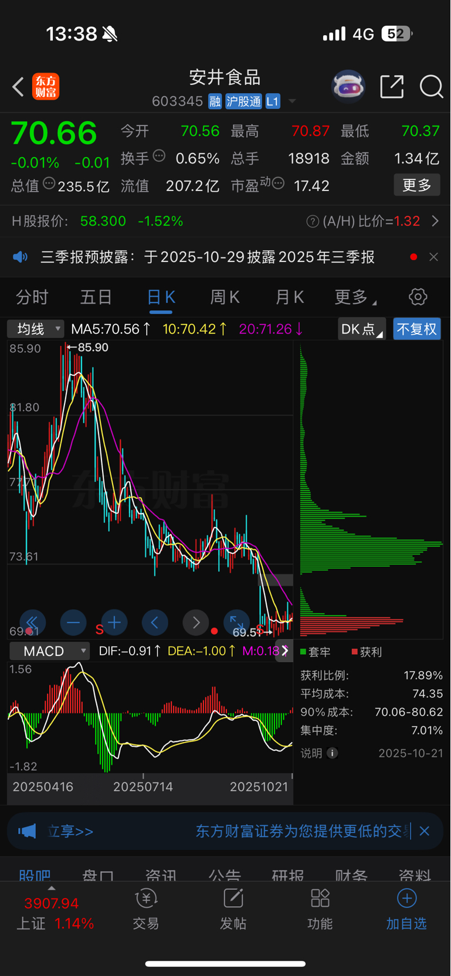Image resolution: width=451 pixels, height=976 pixels.
Task: Tap 平均成本 74.35 value
Action: coord(428,693)
